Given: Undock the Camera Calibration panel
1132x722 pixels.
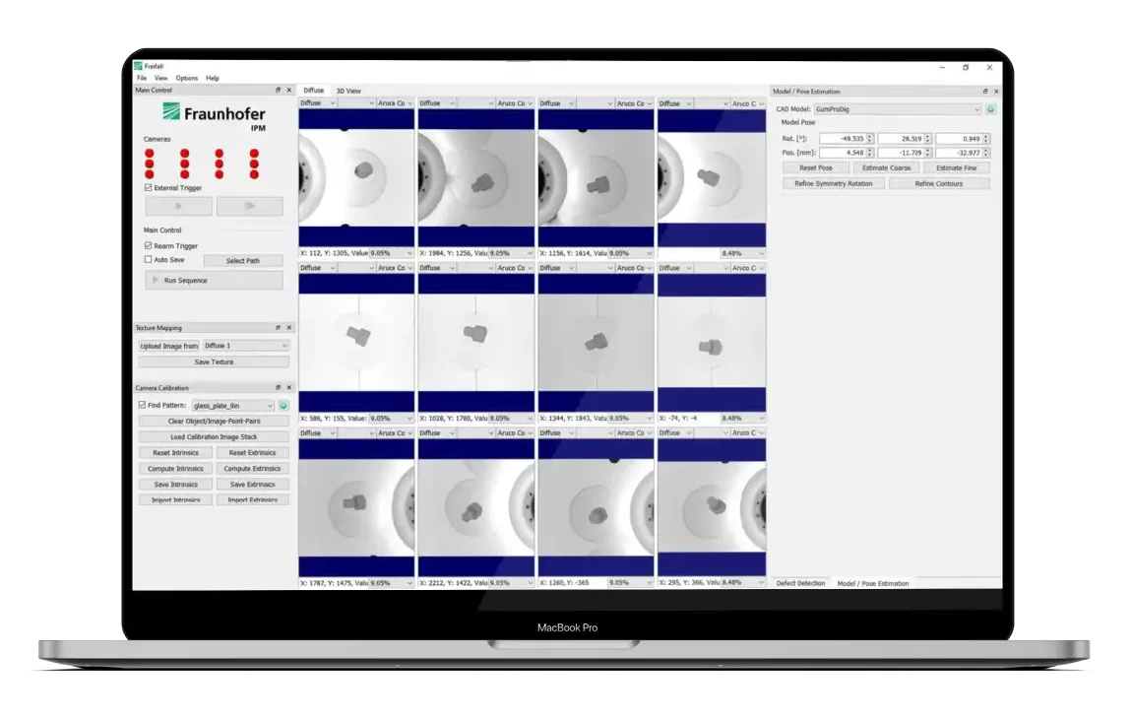Looking at the screenshot, I should tap(279, 388).
